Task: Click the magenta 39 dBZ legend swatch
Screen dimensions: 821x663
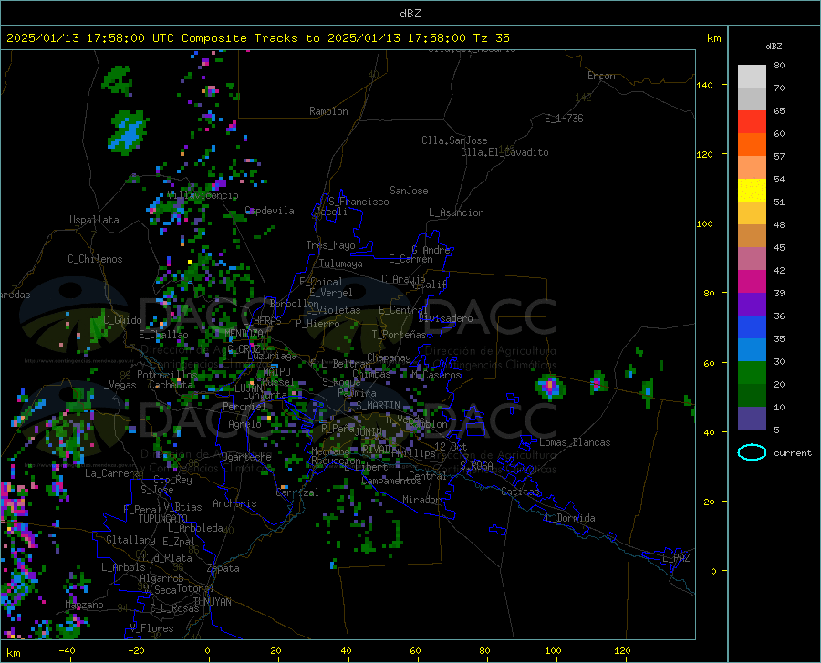Action: (752, 281)
